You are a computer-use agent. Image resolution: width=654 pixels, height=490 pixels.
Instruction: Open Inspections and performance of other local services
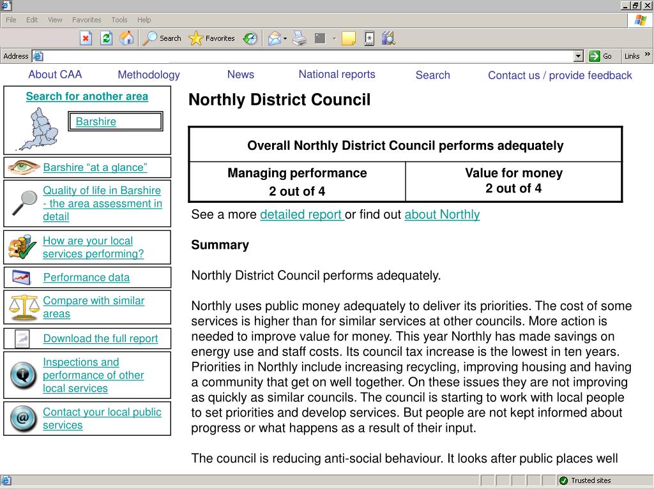93,375
